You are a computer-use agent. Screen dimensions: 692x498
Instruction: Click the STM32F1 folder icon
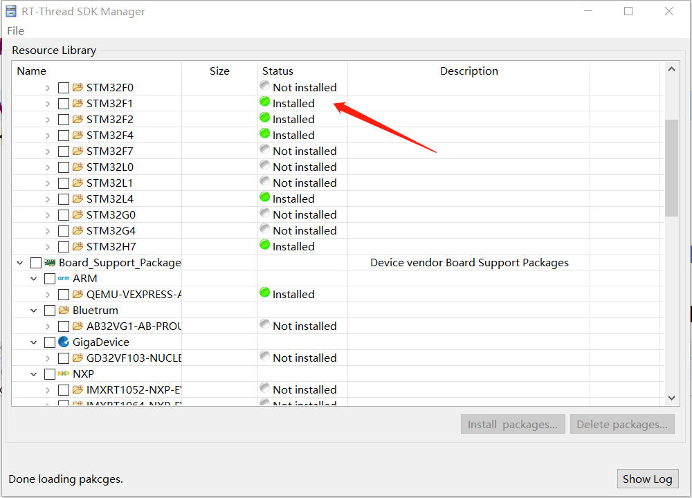[78, 103]
